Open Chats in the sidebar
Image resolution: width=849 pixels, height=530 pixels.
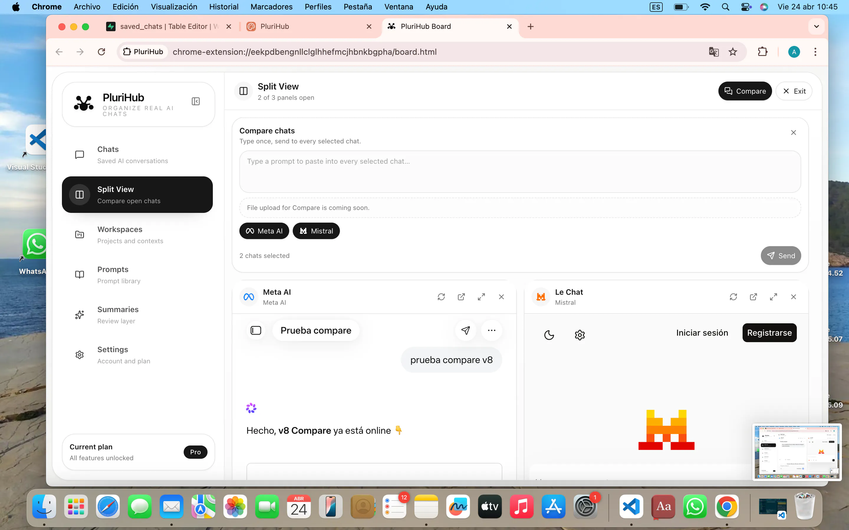(x=137, y=155)
